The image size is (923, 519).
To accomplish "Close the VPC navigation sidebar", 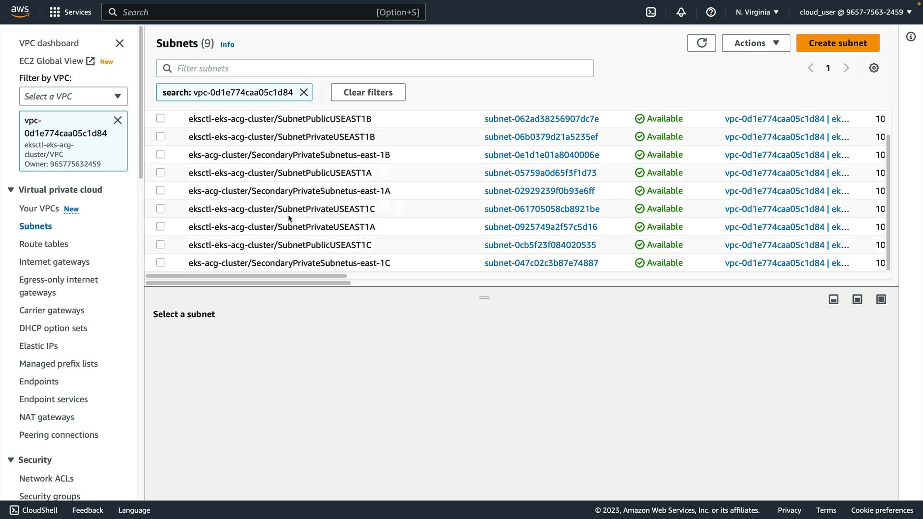I will [x=120, y=43].
